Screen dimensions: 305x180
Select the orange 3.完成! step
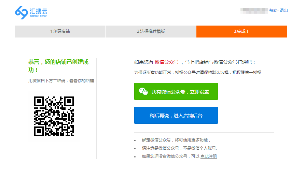pyautogui.click(x=241, y=31)
